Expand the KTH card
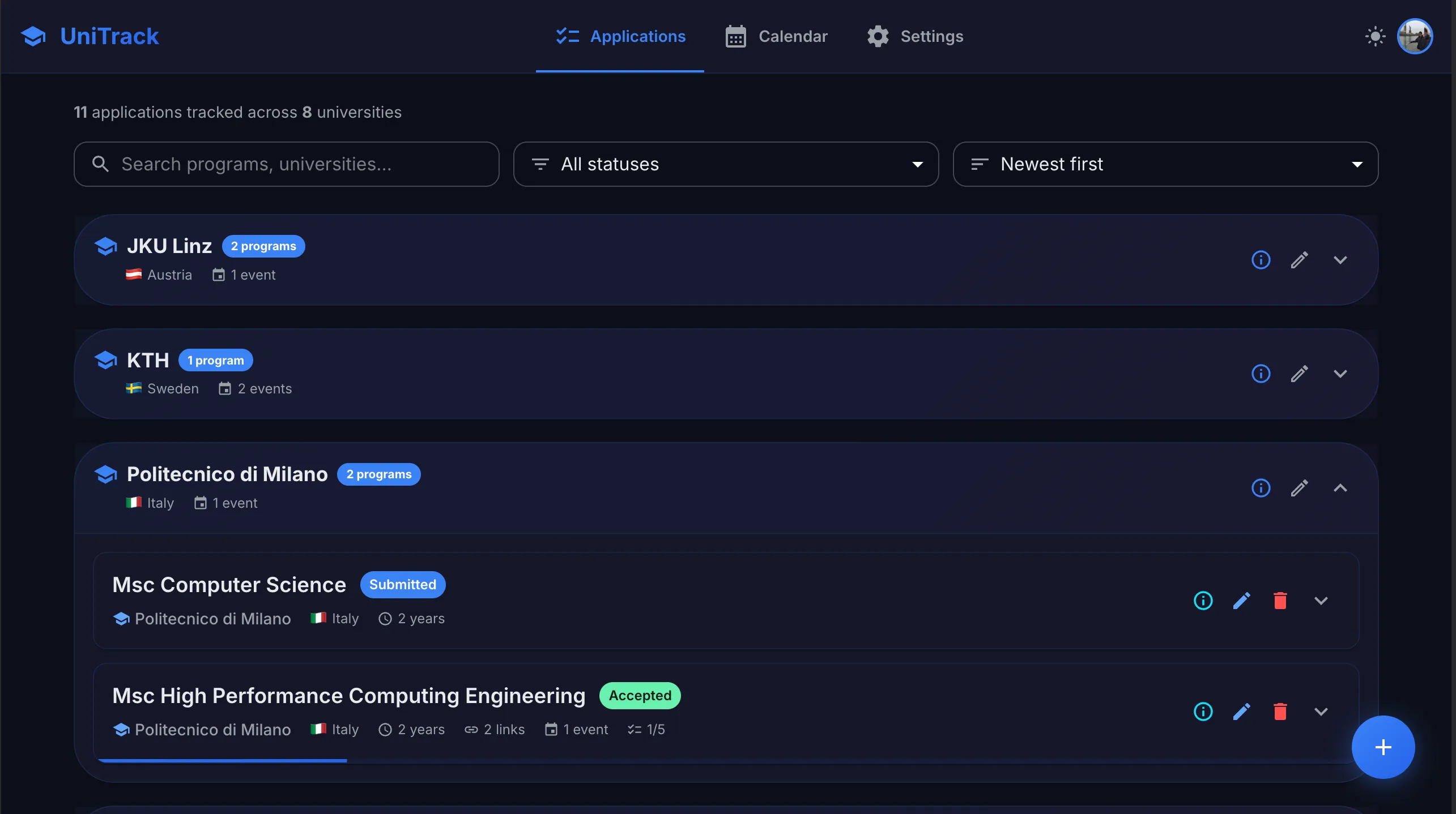The image size is (1456, 814). (x=1340, y=374)
